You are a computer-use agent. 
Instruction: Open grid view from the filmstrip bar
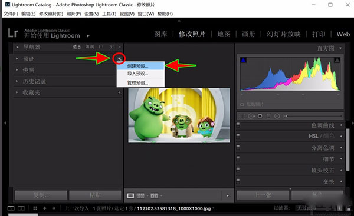tap(35, 208)
